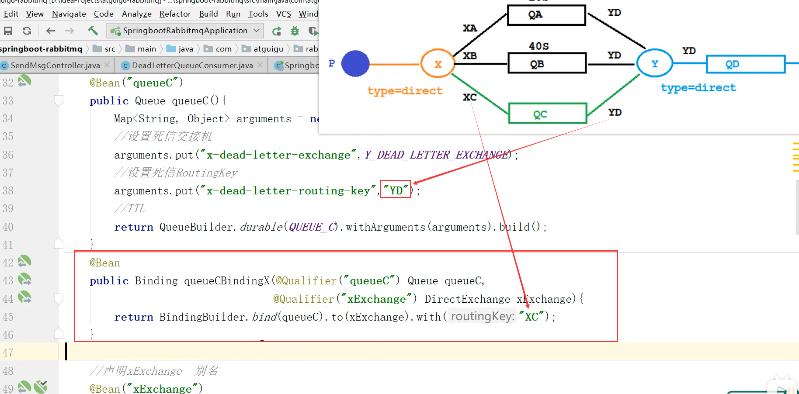Click the right-side editor scrollbar thumb
The width and height of the screenshot is (799, 394).
click(x=797, y=207)
